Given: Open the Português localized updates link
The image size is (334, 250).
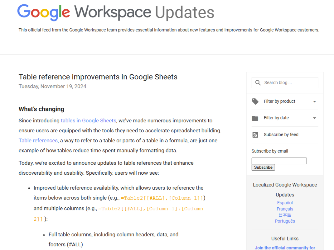Looking at the screenshot, I should pyautogui.click(x=285, y=221).
